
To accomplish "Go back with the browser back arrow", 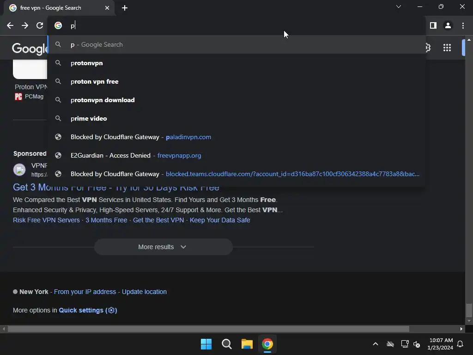I will tap(10, 26).
